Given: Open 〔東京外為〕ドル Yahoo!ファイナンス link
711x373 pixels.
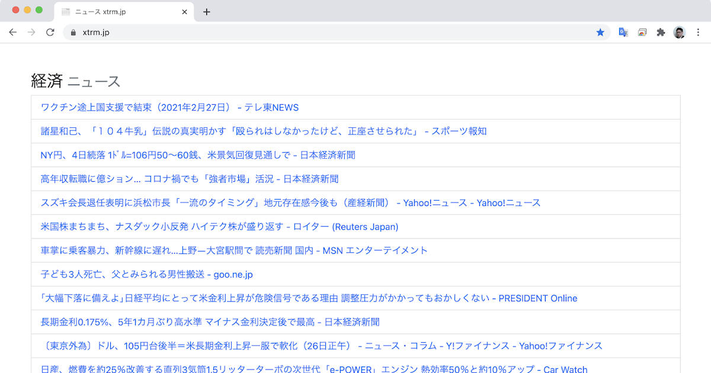Looking at the screenshot, I should [322, 346].
